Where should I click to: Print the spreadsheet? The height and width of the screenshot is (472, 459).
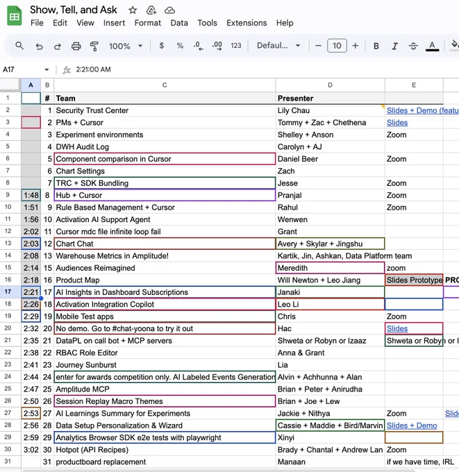point(76,46)
